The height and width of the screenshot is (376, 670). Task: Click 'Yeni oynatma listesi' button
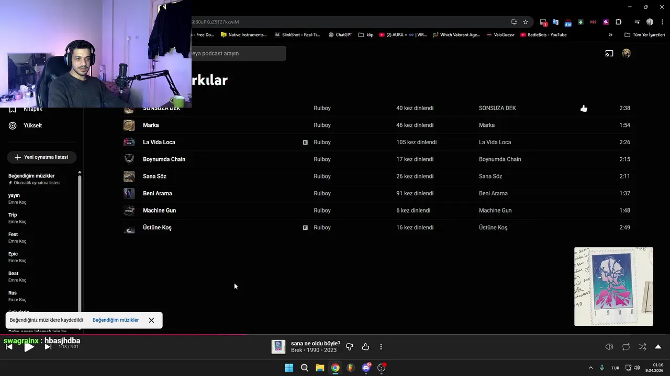click(x=41, y=157)
